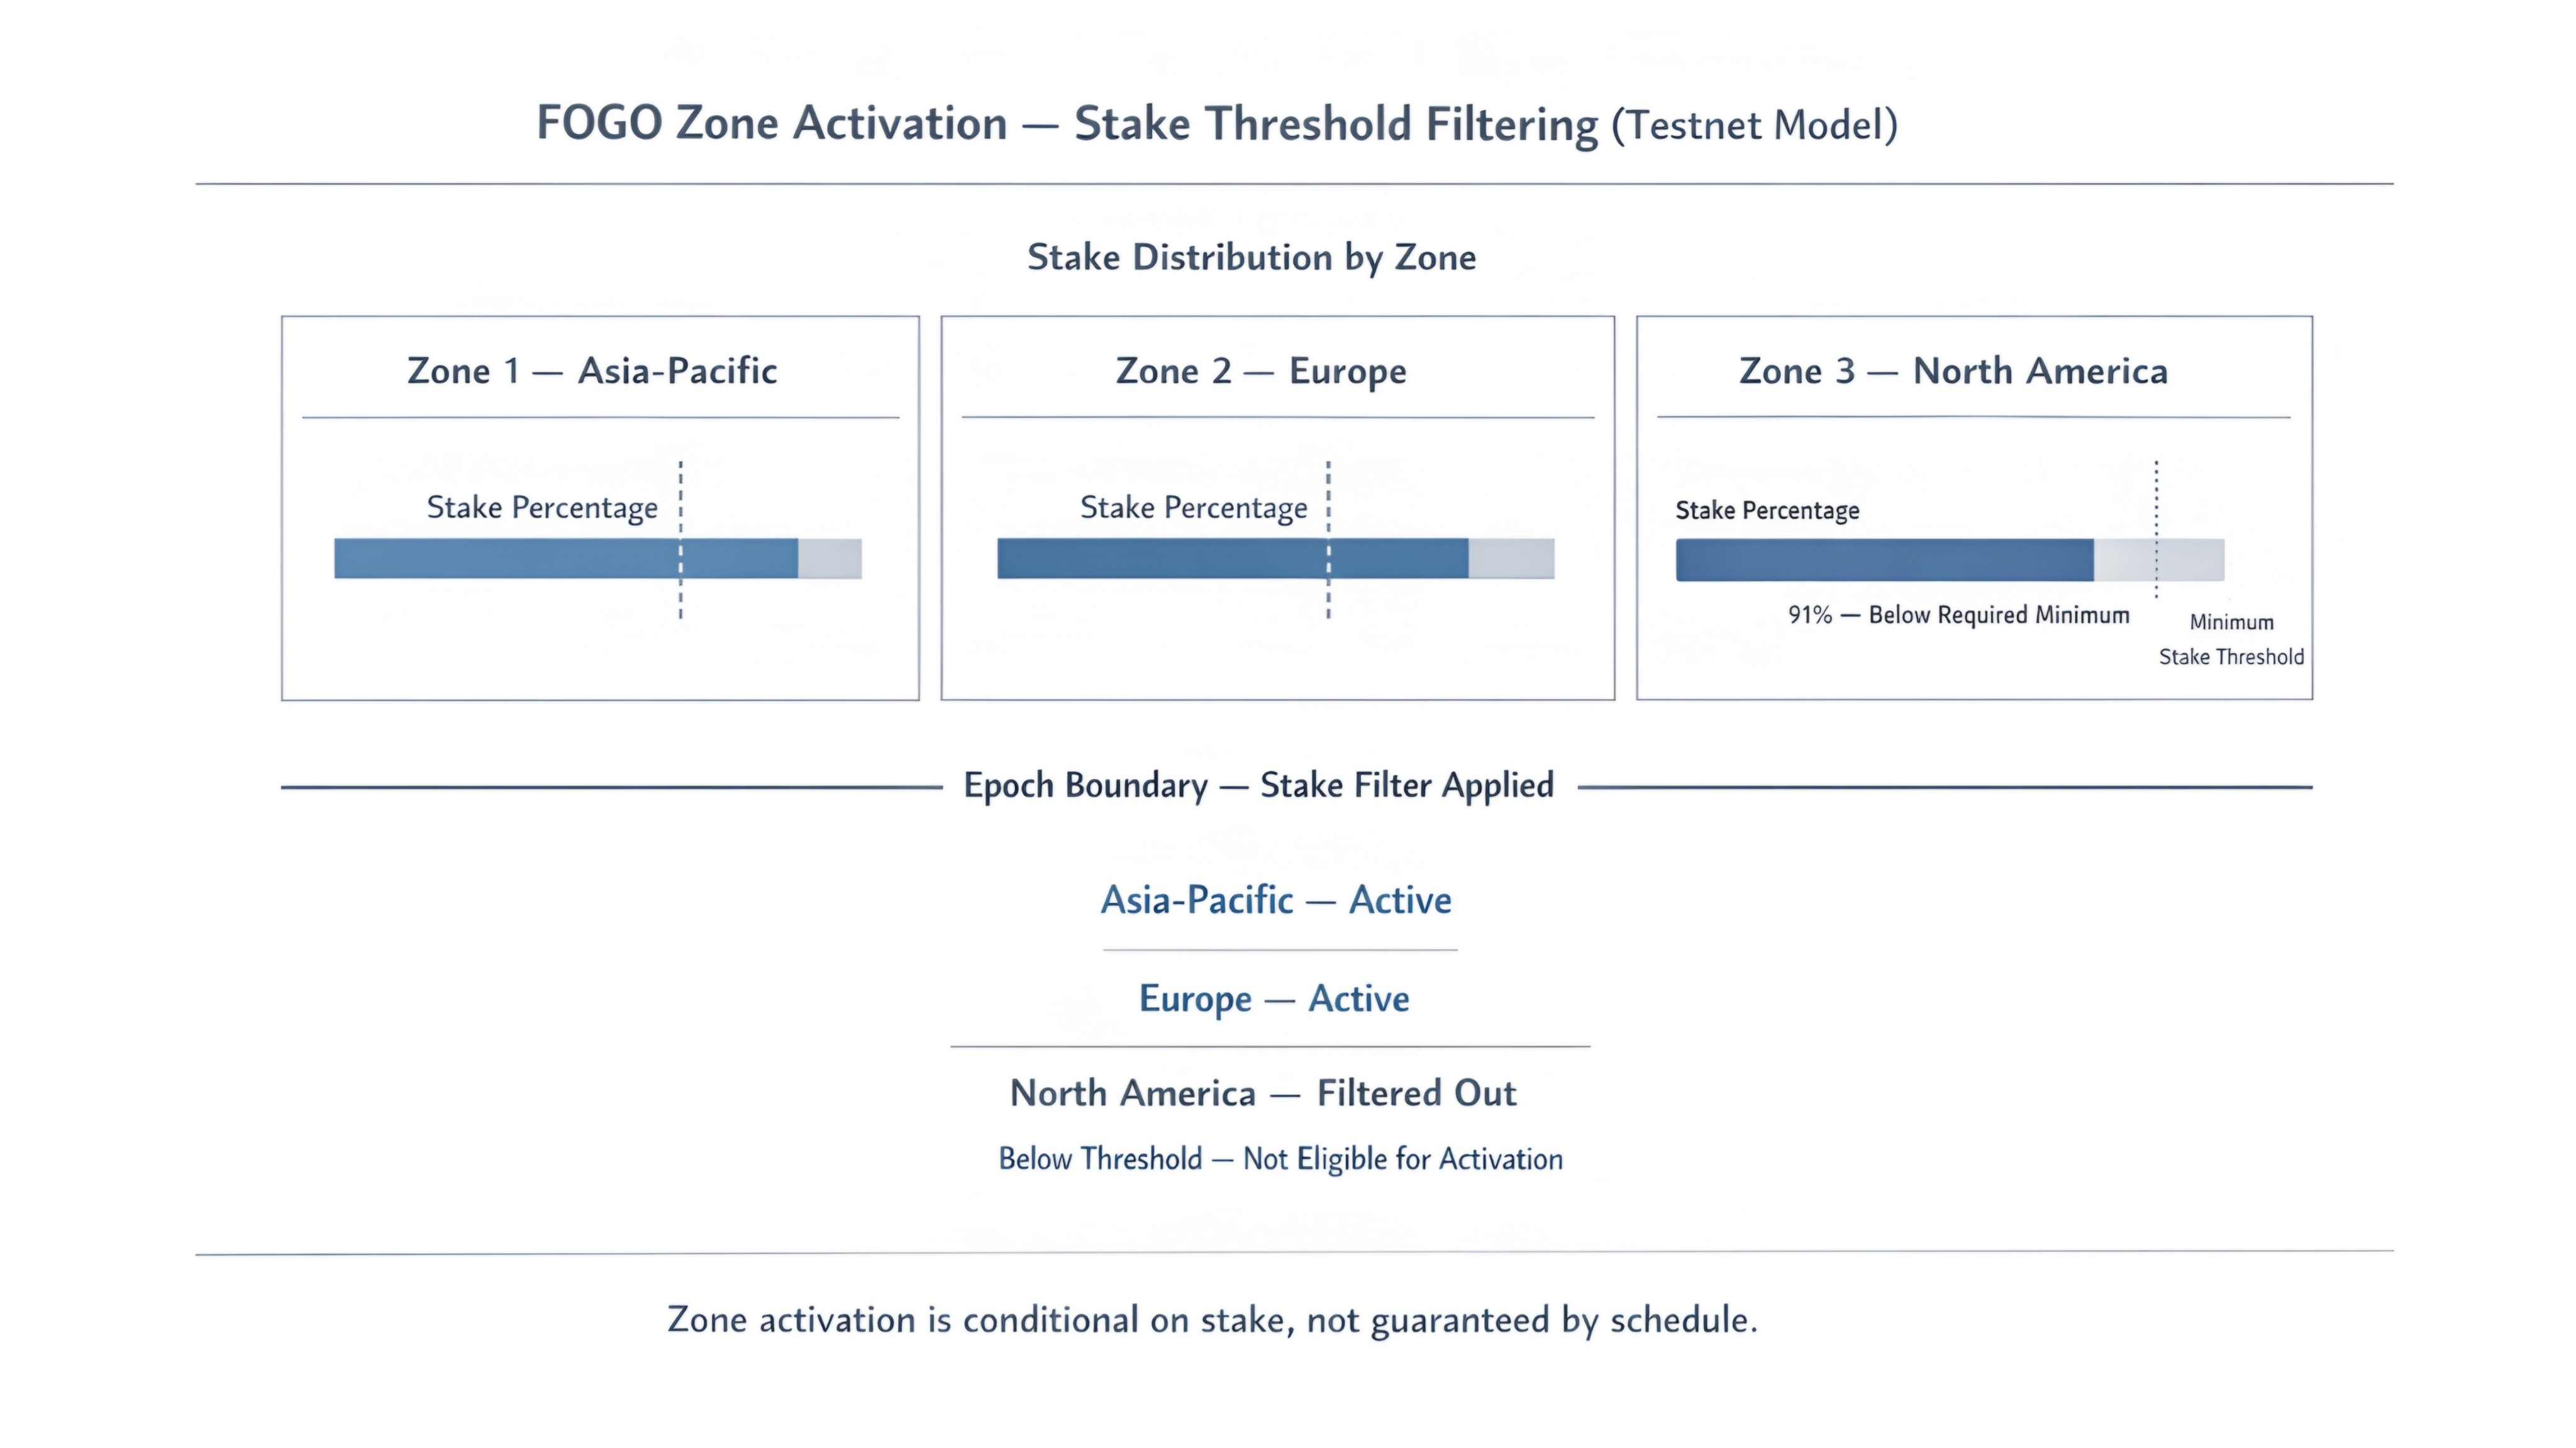Viewport: 2576px width, 1448px height.
Task: Click the dashed threshold line in Zone 2
Action: pos(1329,540)
